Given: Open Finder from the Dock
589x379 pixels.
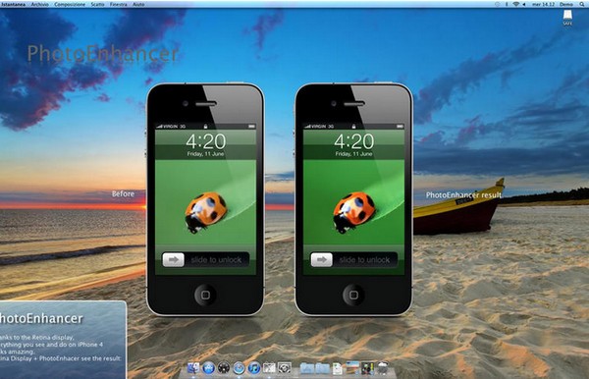Looking at the screenshot, I should (193, 368).
